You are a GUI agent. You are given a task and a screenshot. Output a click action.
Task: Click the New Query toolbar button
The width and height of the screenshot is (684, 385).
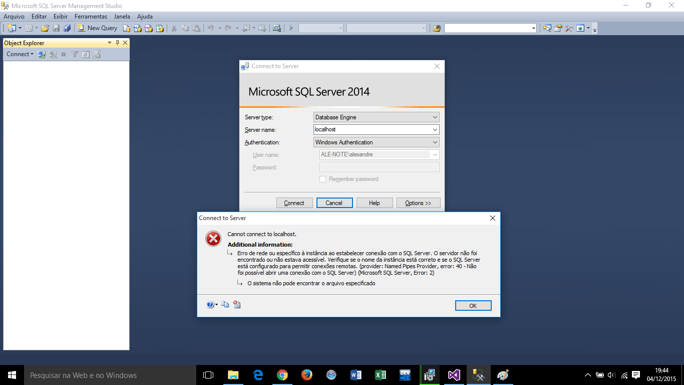pyautogui.click(x=97, y=28)
